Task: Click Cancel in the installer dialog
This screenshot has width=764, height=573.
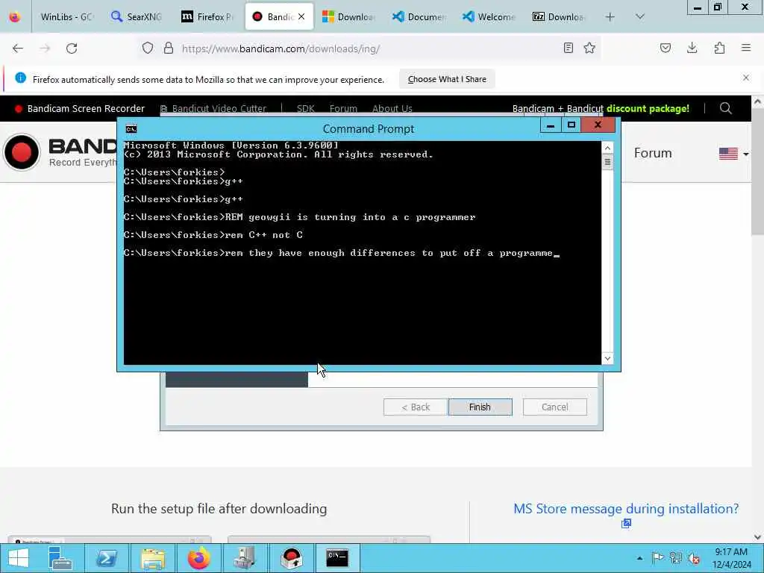Action: tap(554, 407)
